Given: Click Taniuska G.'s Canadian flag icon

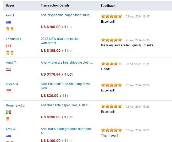Looking at the screenshot, I should (x=8, y=46).
